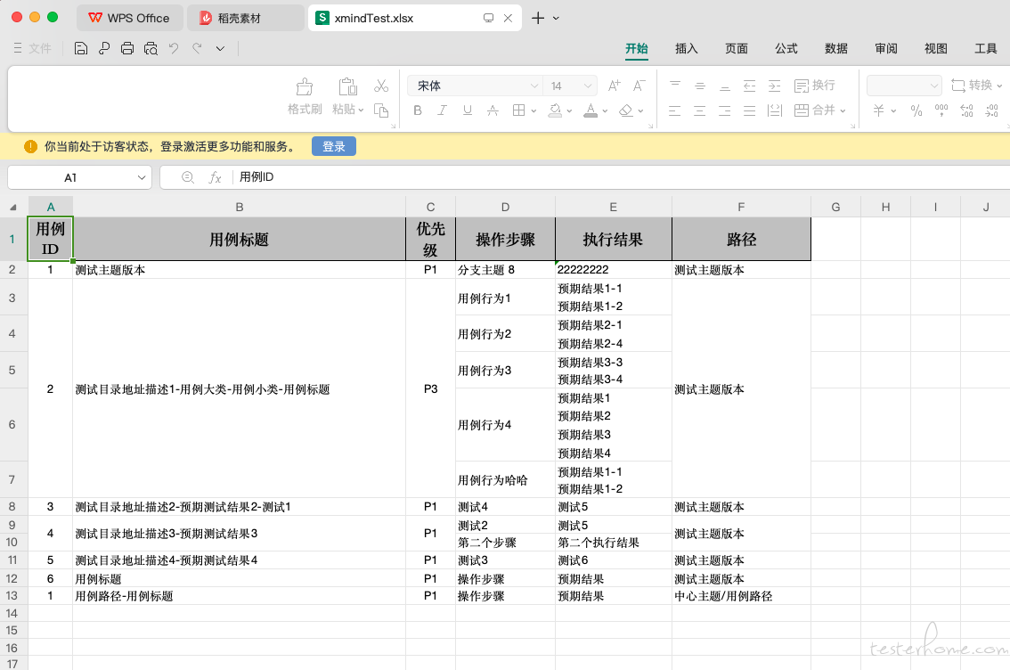The image size is (1010, 670).
Task: Apply the fill color bucket
Action: 555,110
